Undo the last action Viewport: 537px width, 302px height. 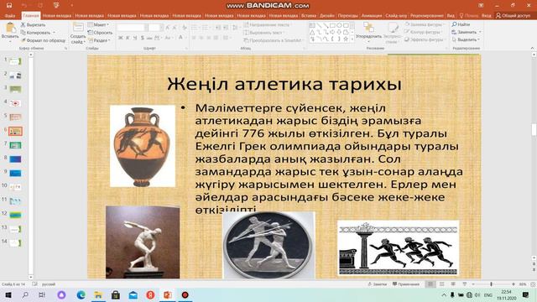coord(24,5)
